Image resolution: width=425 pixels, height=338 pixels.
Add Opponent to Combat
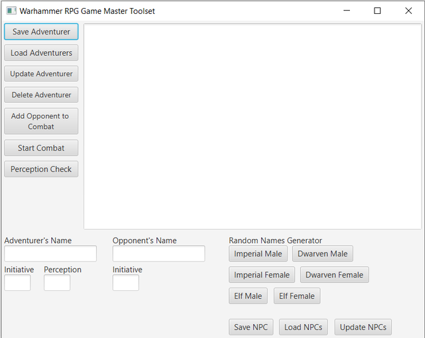[41, 121]
